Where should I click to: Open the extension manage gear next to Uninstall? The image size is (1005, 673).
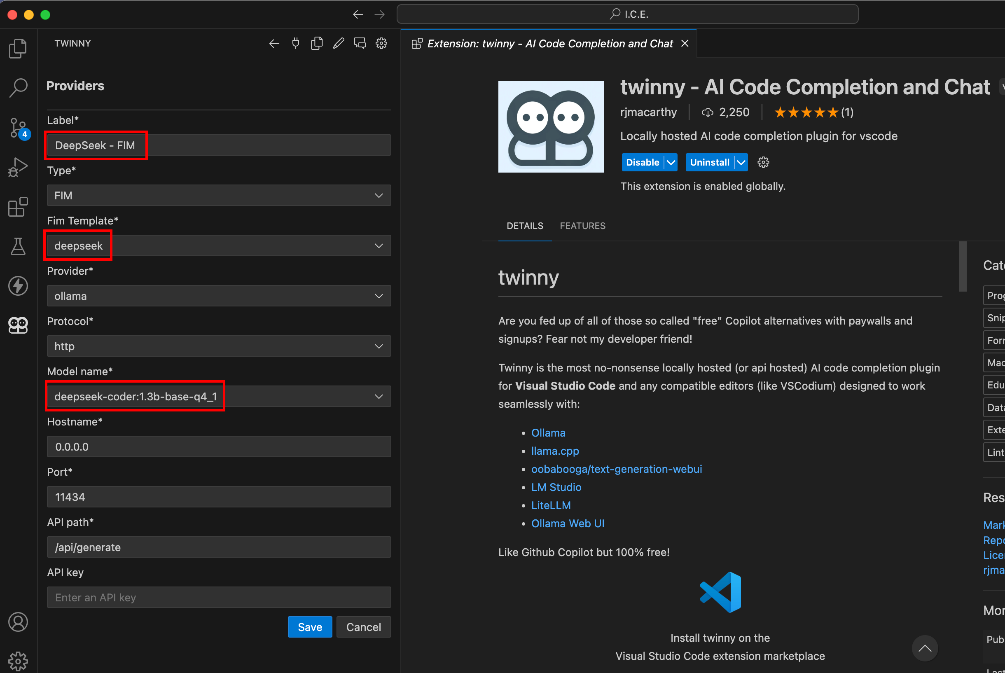[x=763, y=162]
